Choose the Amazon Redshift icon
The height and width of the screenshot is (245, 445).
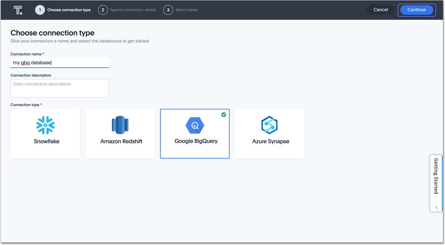point(120,125)
